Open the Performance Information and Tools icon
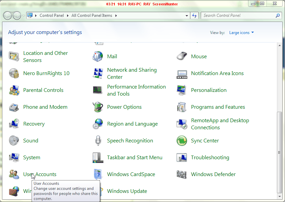This screenshot has height=202, width=285. pos(98,90)
